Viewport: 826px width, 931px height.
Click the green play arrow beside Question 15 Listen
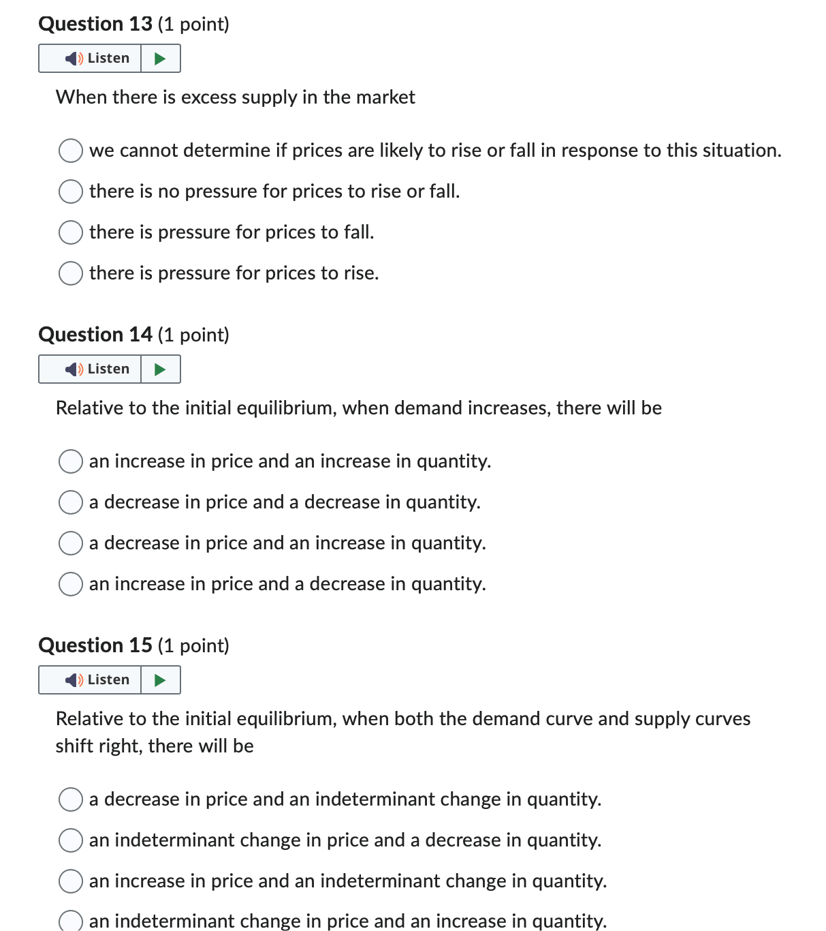pos(161,680)
